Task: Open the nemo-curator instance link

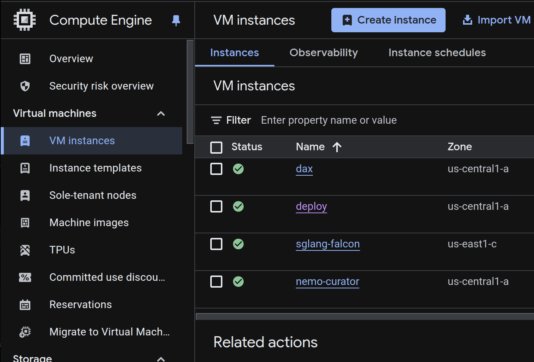Action: 327,282
